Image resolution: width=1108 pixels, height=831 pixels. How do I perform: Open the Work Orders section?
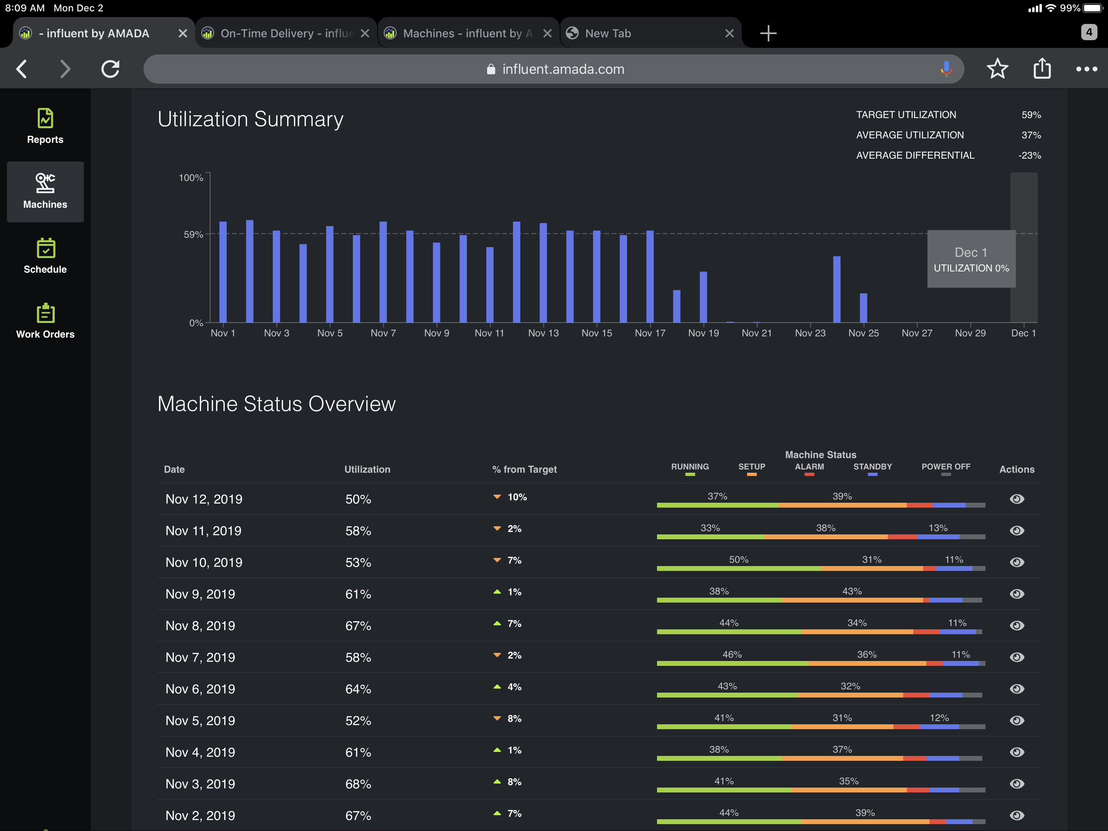(45, 321)
